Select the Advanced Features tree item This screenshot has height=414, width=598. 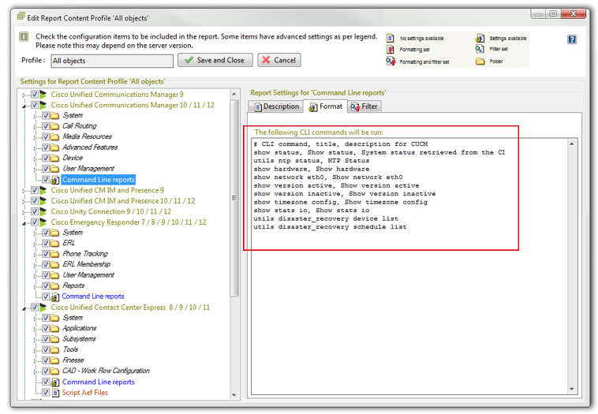(x=90, y=147)
